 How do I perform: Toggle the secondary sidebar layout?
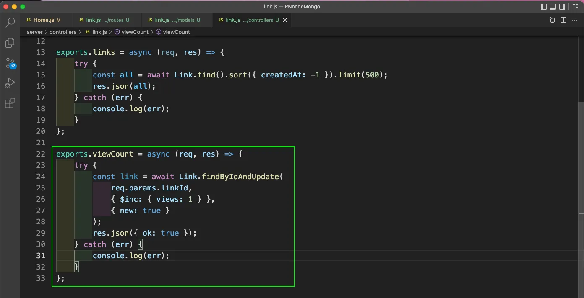coord(562,7)
